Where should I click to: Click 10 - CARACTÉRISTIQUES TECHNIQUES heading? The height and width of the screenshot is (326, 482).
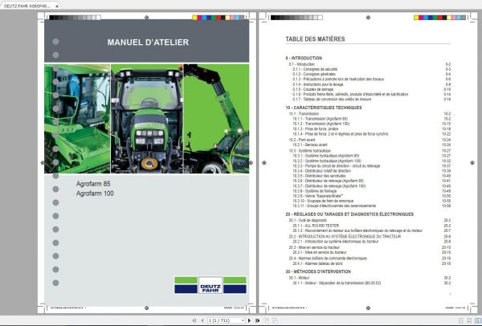pyautogui.click(x=324, y=108)
